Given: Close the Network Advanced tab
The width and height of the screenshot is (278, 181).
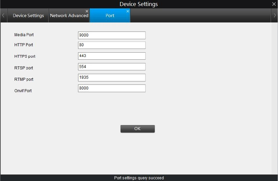Looking at the screenshot, I should (x=87, y=11).
